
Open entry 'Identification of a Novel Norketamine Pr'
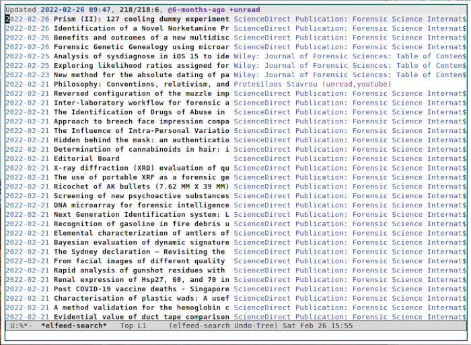(141, 28)
